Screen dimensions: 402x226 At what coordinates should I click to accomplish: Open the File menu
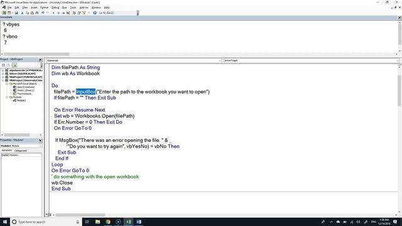click(9, 8)
